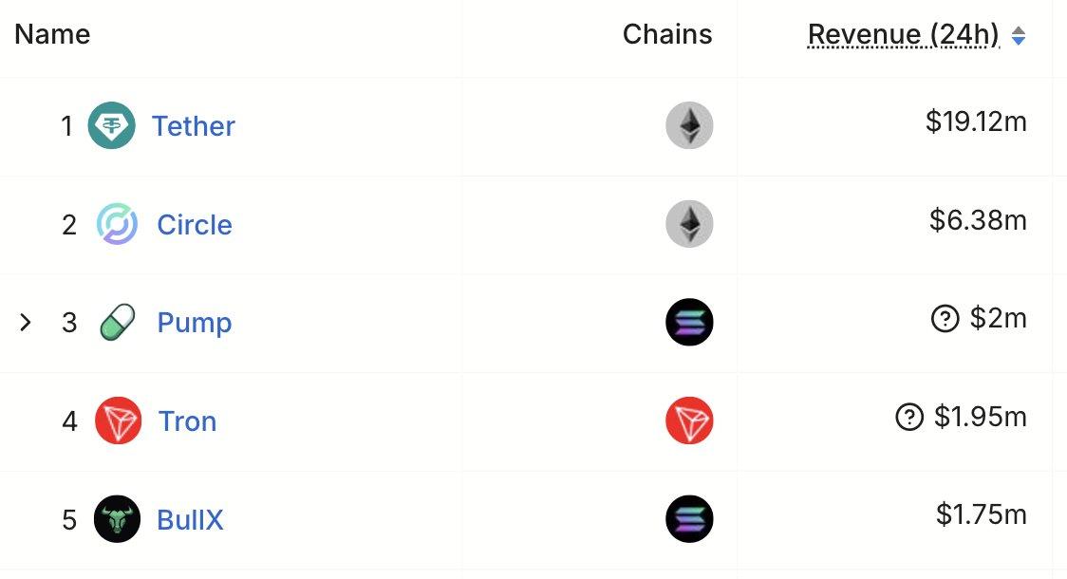Expand the Pump row details
The width and height of the screenshot is (1067, 579).
(26, 323)
